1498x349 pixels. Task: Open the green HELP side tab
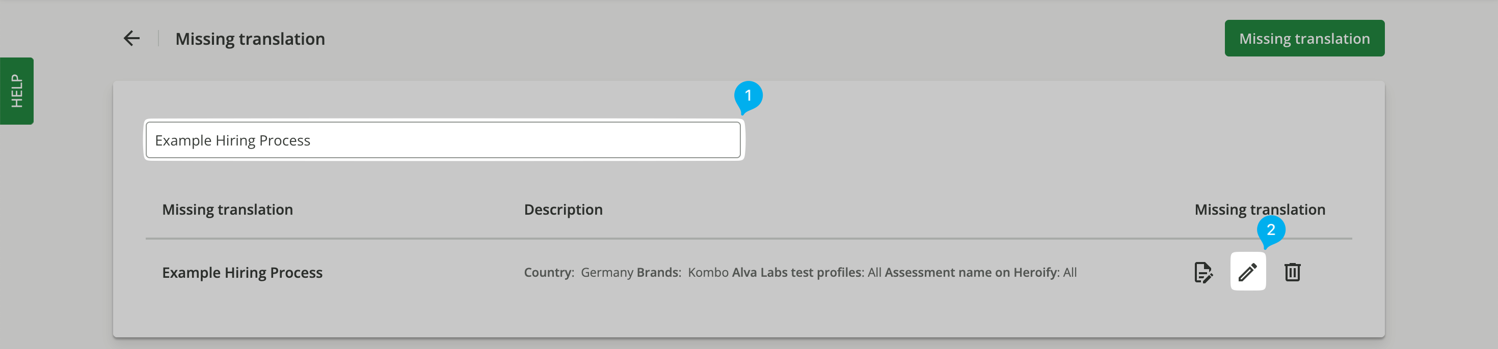tap(17, 91)
